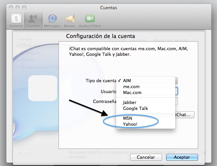Choose me.com as account type
217x166 pixels.
click(146, 86)
